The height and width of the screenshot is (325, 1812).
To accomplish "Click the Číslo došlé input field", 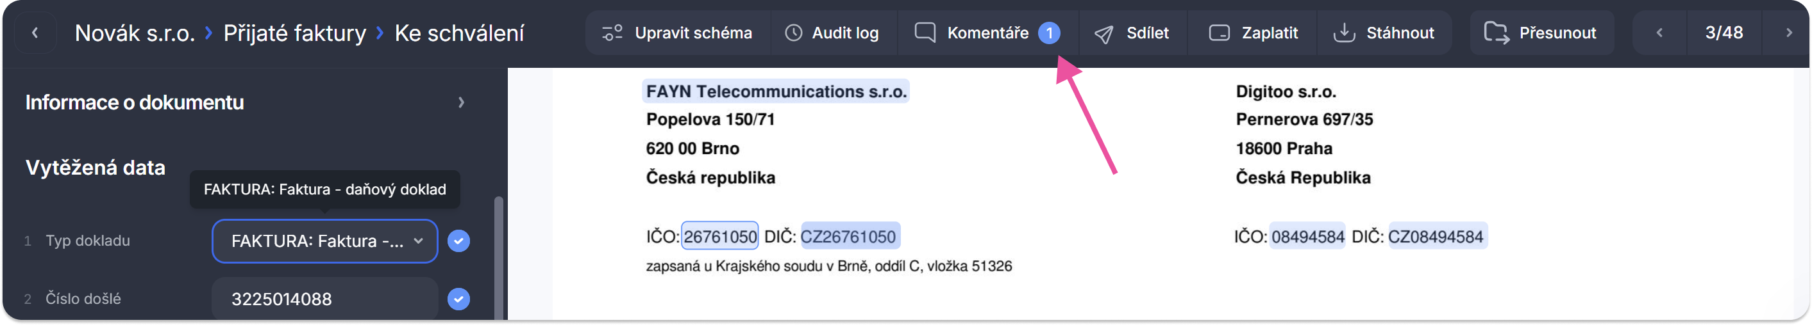I will click(x=324, y=299).
